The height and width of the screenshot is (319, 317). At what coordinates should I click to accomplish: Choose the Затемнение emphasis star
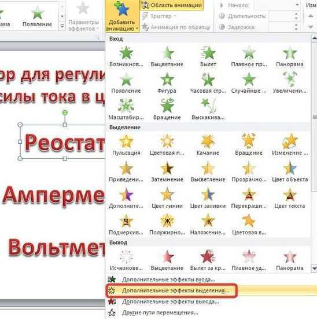pyautogui.click(x=167, y=171)
